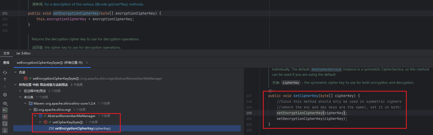Click the Rerun/refresh usages search icon
This screenshot has height=135, width=433.
(5, 73)
